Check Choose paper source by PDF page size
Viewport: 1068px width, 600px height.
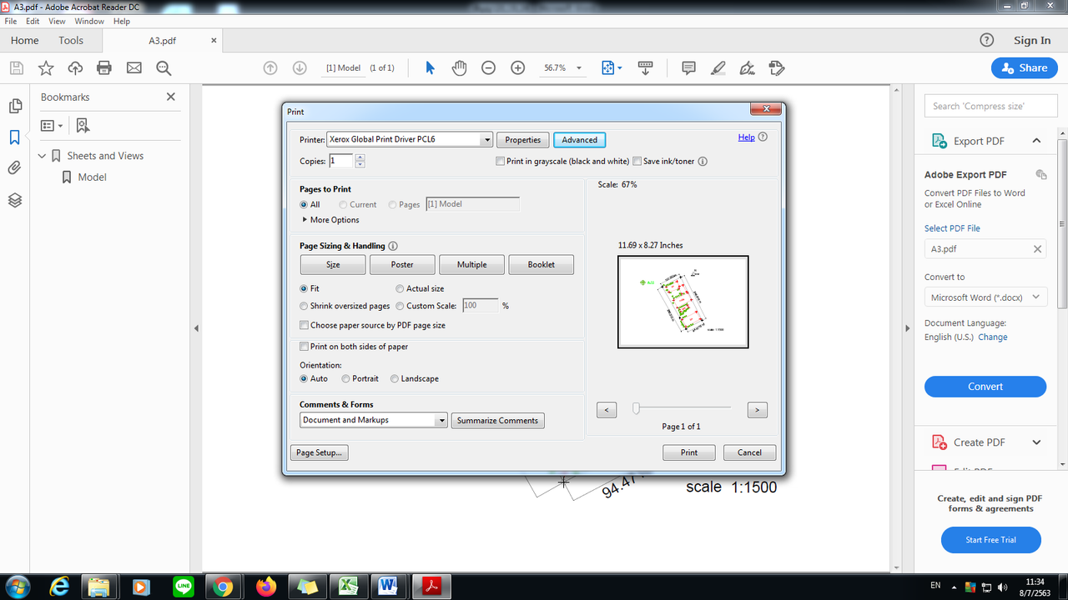[304, 325]
